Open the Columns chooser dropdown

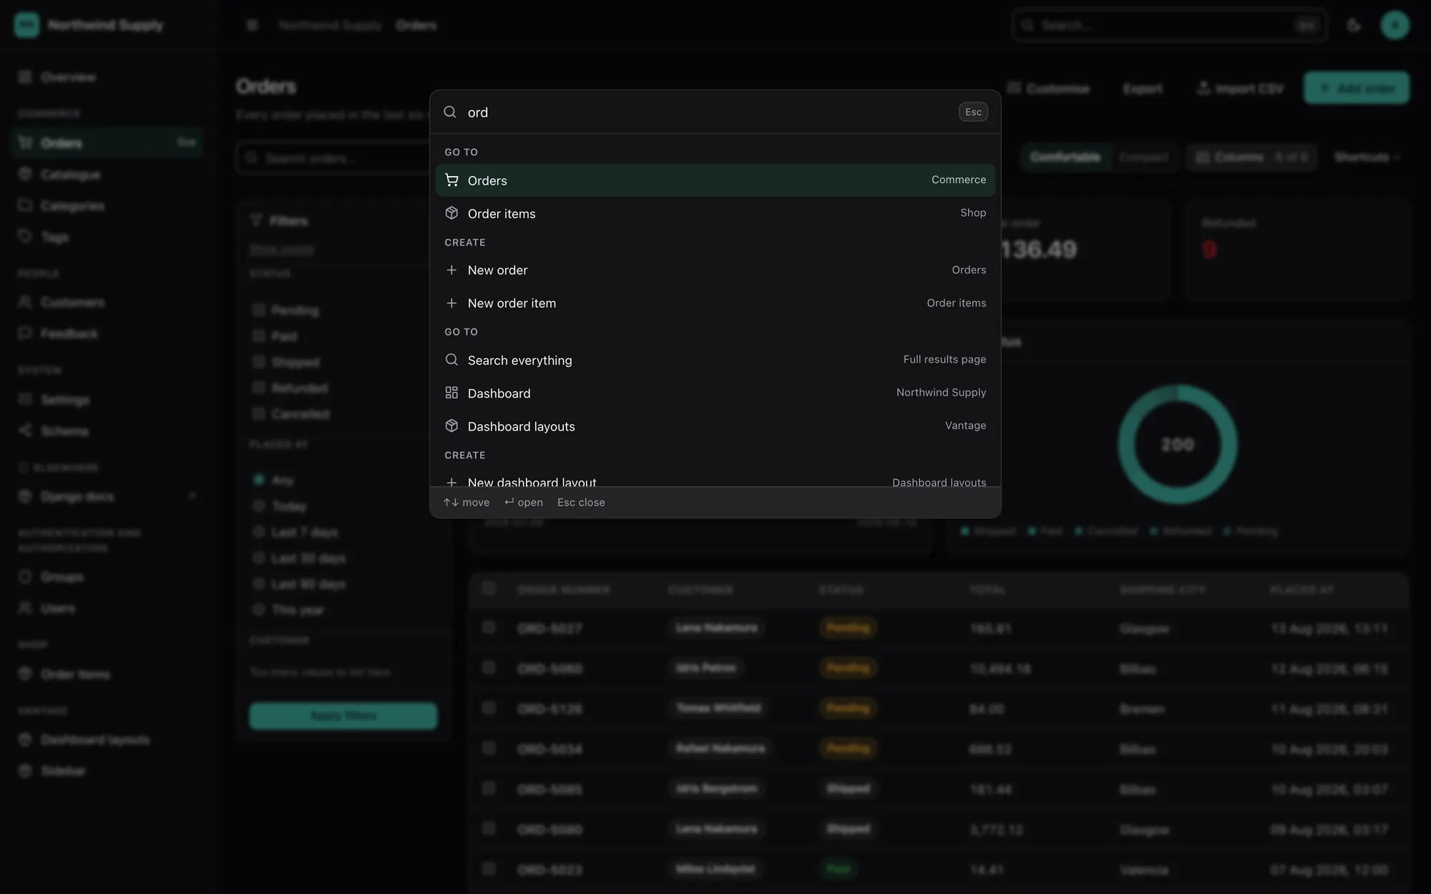coord(1251,157)
